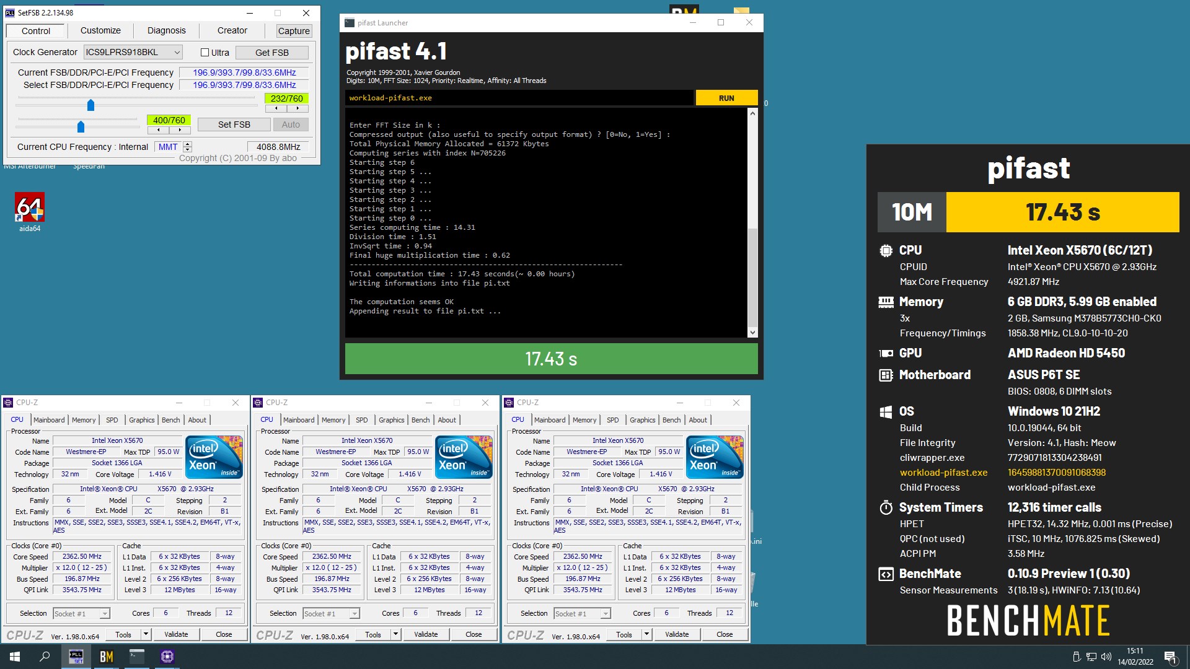Screen dimensions: 1190x669
Task: Click the OS Windows logo in BenchMate panel
Action: pyautogui.click(x=886, y=411)
